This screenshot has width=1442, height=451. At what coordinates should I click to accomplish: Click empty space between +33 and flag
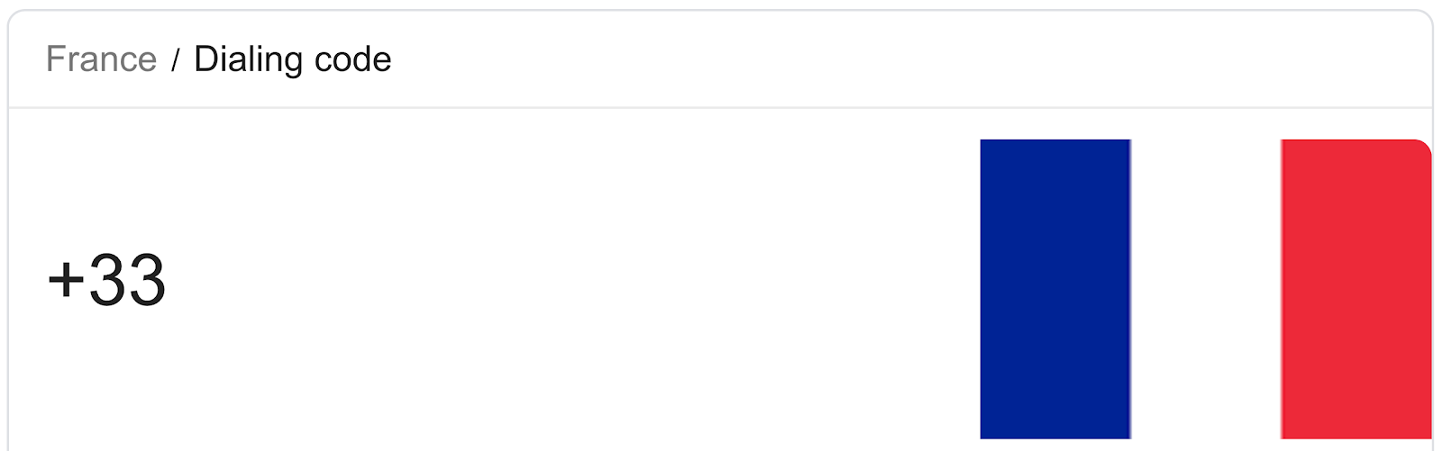tap(568, 280)
